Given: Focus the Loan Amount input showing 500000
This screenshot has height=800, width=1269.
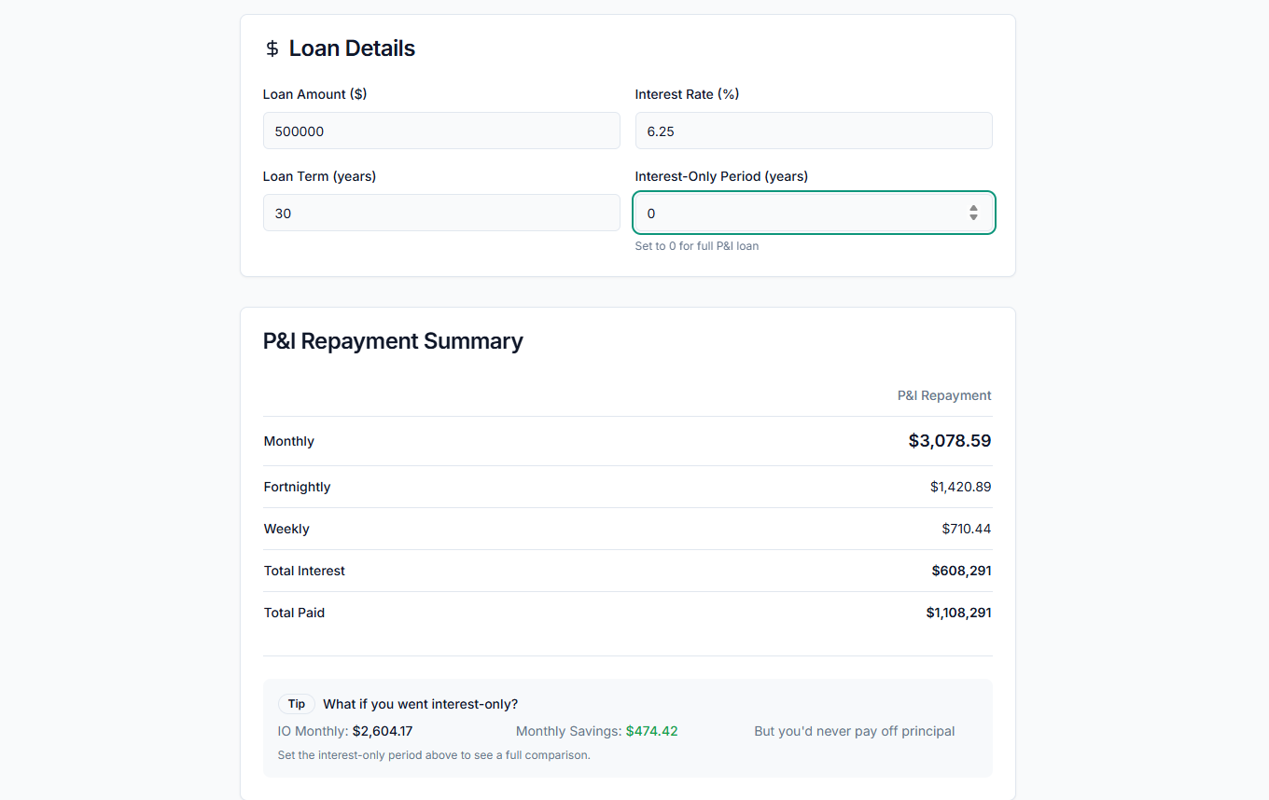Looking at the screenshot, I should (x=441, y=131).
